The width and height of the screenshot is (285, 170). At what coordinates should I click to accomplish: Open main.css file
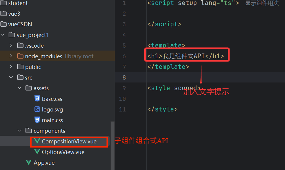[x=52, y=120]
